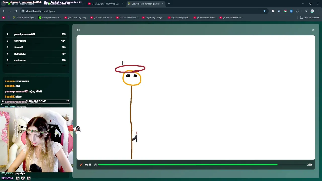The image size is (322, 181).
Task: Restore down the browser window
Action: pos(310,4)
